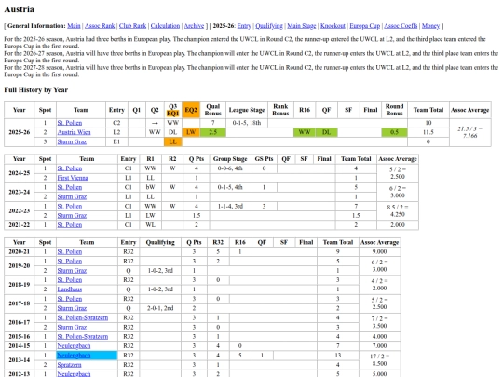Open the Landhaus team link
The width and height of the screenshot is (503, 377).
click(70, 289)
